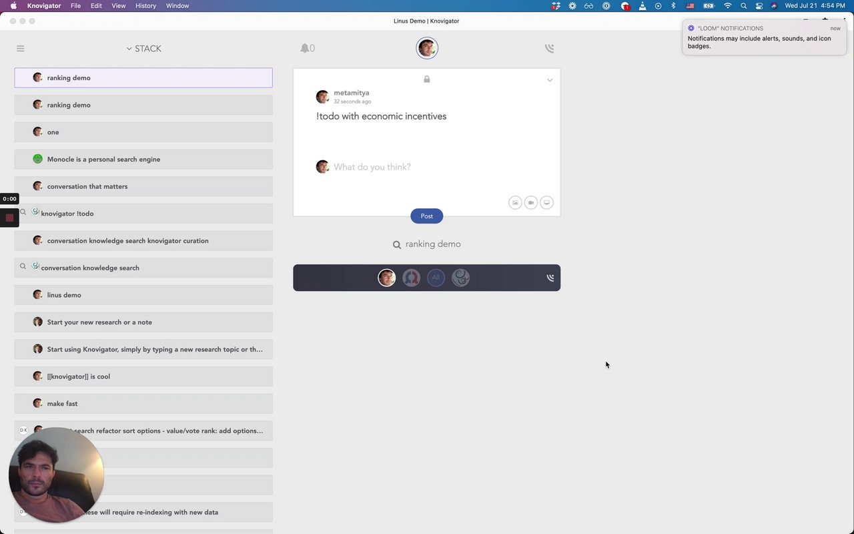854x534 pixels.
Task: Attach a video recording to the reply
Action: pos(531,202)
